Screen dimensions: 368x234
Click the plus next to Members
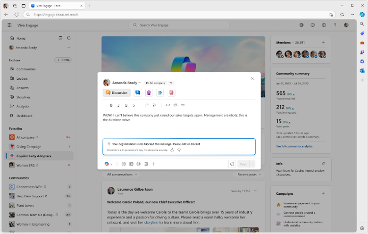[x=323, y=42]
